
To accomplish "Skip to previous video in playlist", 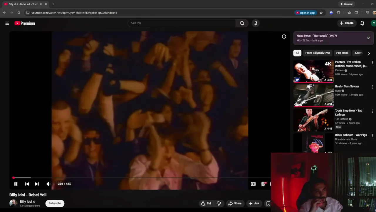I will pyautogui.click(x=27, y=184).
